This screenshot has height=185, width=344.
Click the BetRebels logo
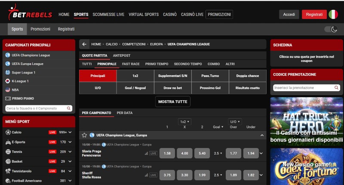tap(30, 12)
